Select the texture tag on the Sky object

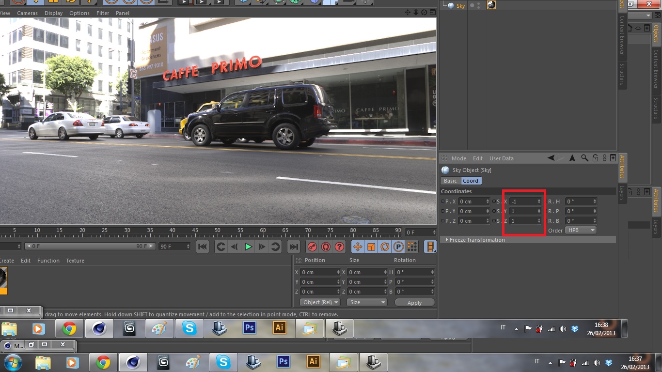click(x=491, y=5)
